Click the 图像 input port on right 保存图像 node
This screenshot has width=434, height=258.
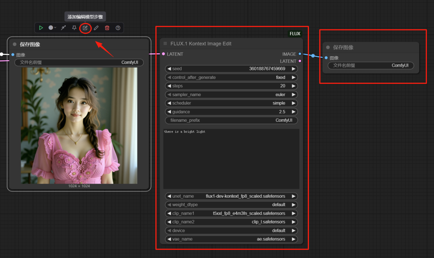[x=326, y=57]
